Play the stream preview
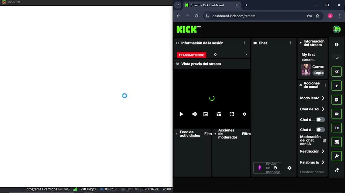 click(x=181, y=114)
